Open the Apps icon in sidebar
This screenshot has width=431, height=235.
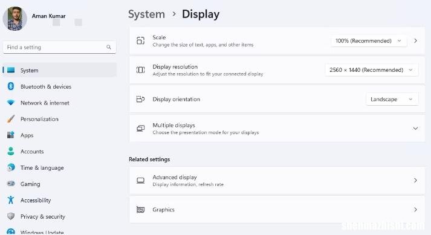(x=11, y=135)
